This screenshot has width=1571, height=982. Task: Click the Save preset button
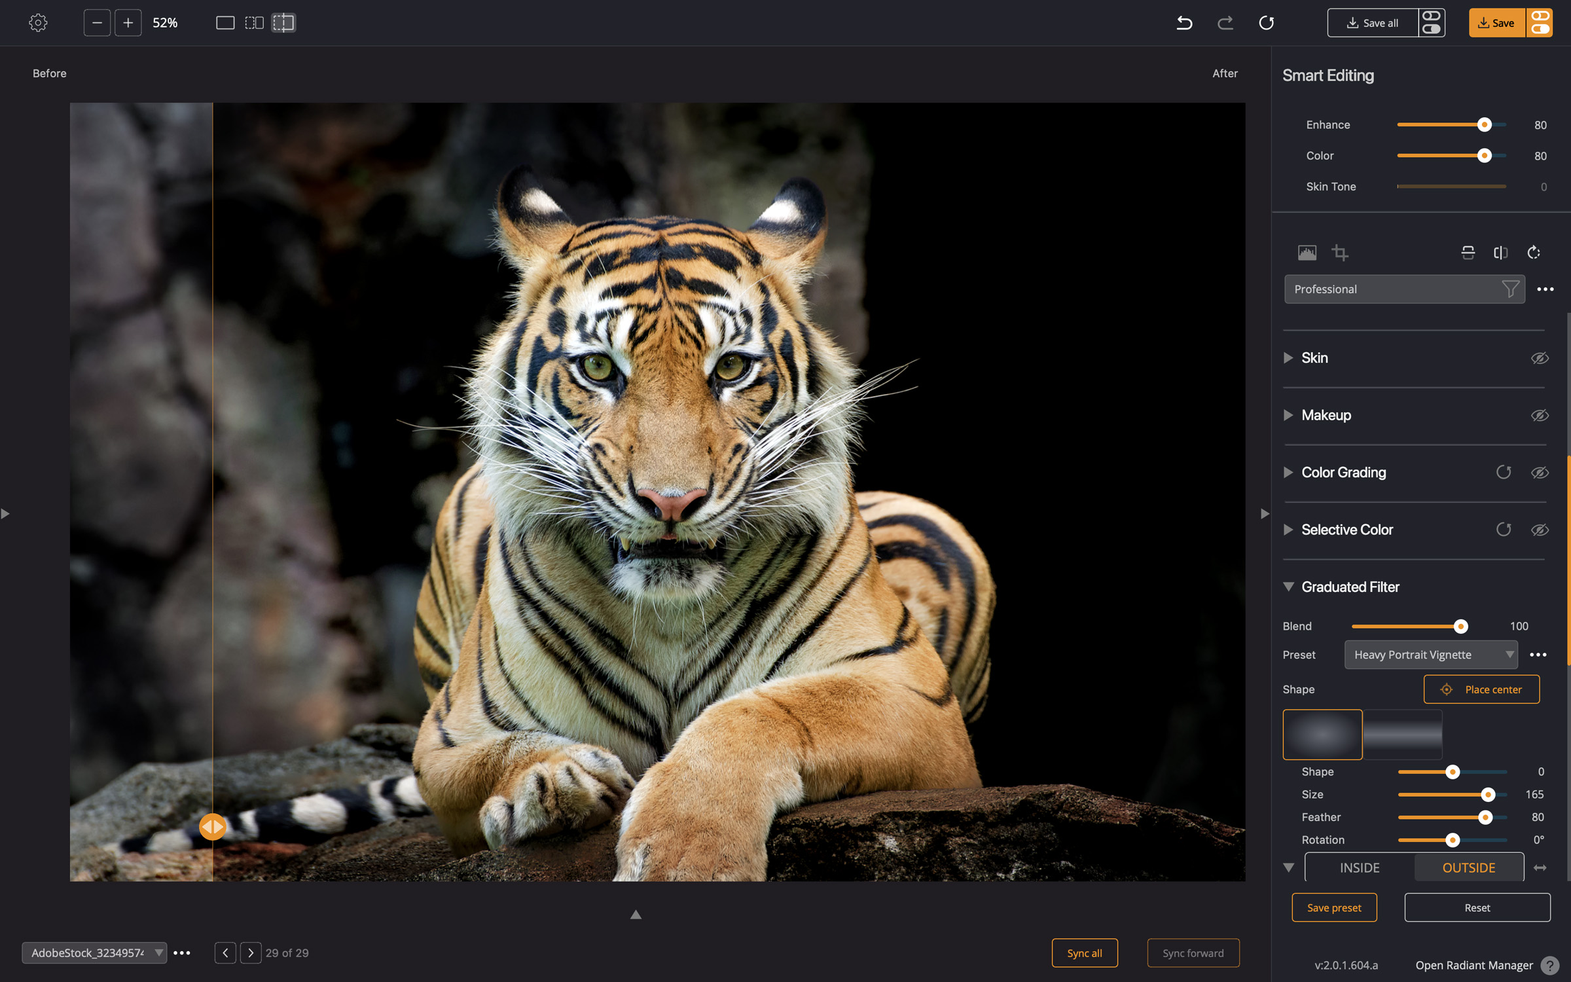coord(1334,907)
